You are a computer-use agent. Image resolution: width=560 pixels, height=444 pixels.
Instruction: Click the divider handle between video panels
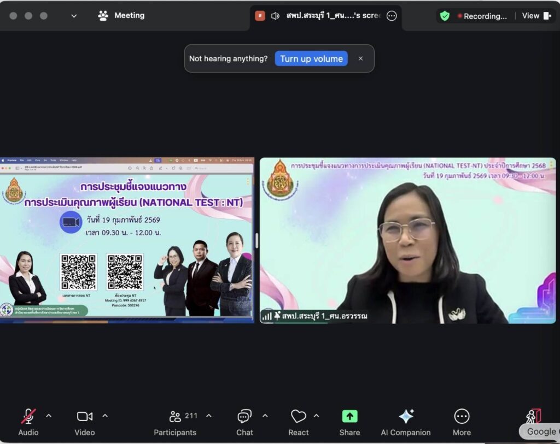[256, 240]
